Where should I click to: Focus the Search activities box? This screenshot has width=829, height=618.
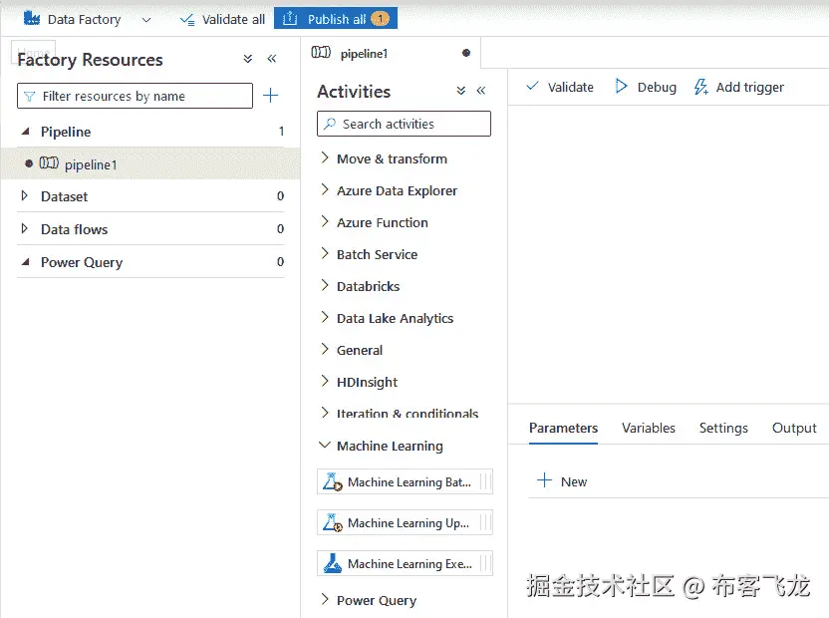[404, 124]
